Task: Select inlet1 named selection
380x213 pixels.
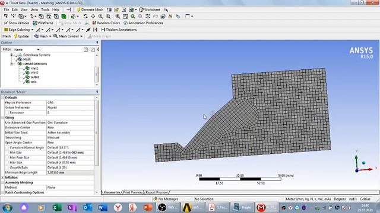Action: click(34, 69)
